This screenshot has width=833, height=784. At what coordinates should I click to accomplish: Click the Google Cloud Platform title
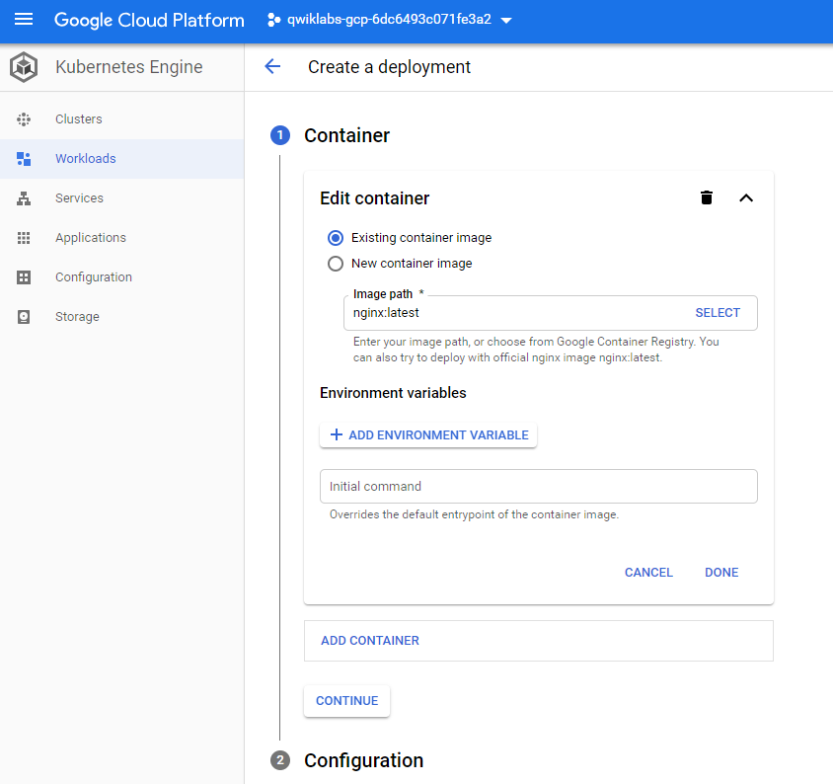[x=149, y=20]
